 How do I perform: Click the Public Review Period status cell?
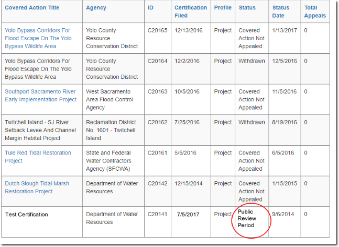(247, 218)
